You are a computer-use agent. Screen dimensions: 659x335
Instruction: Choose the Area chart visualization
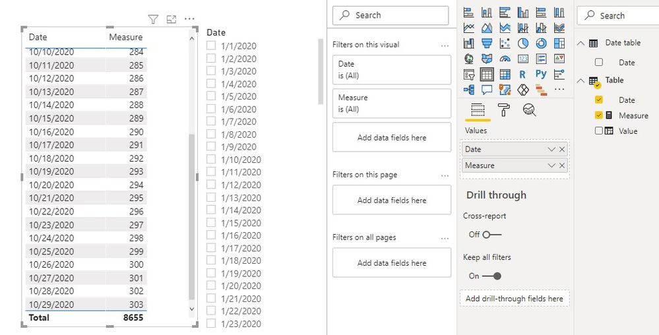click(x=487, y=28)
